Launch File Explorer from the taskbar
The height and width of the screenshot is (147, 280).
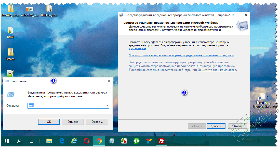(49, 141)
